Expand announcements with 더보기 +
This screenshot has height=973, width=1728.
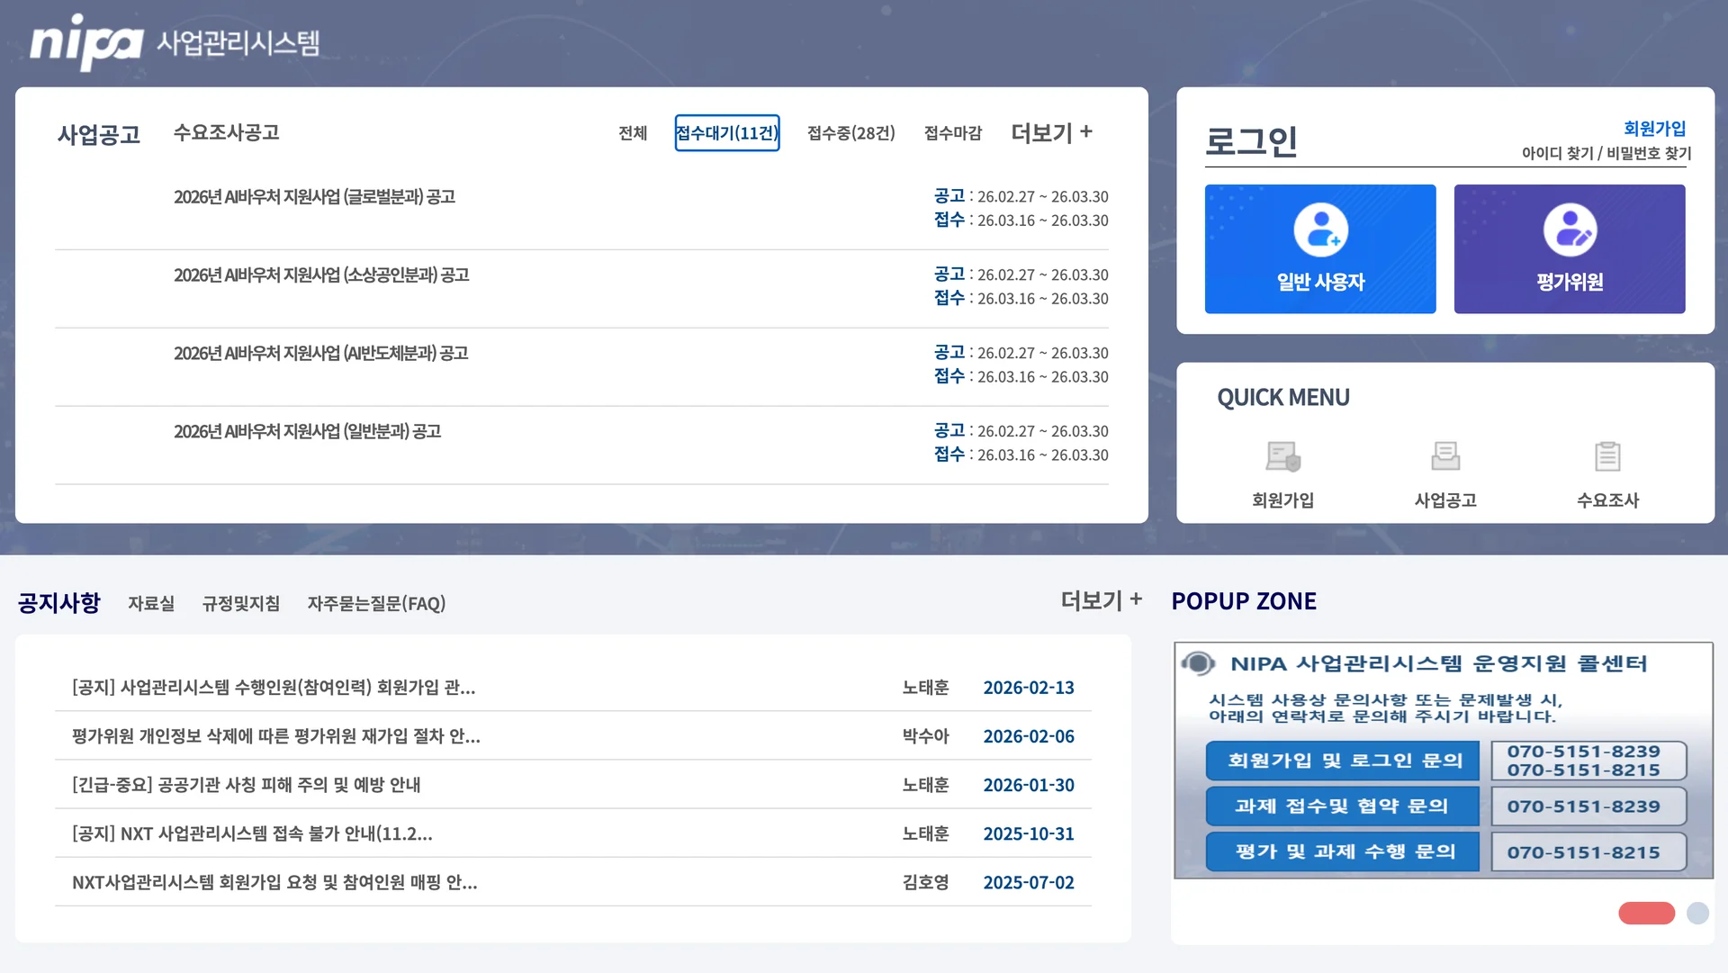(x=1050, y=131)
